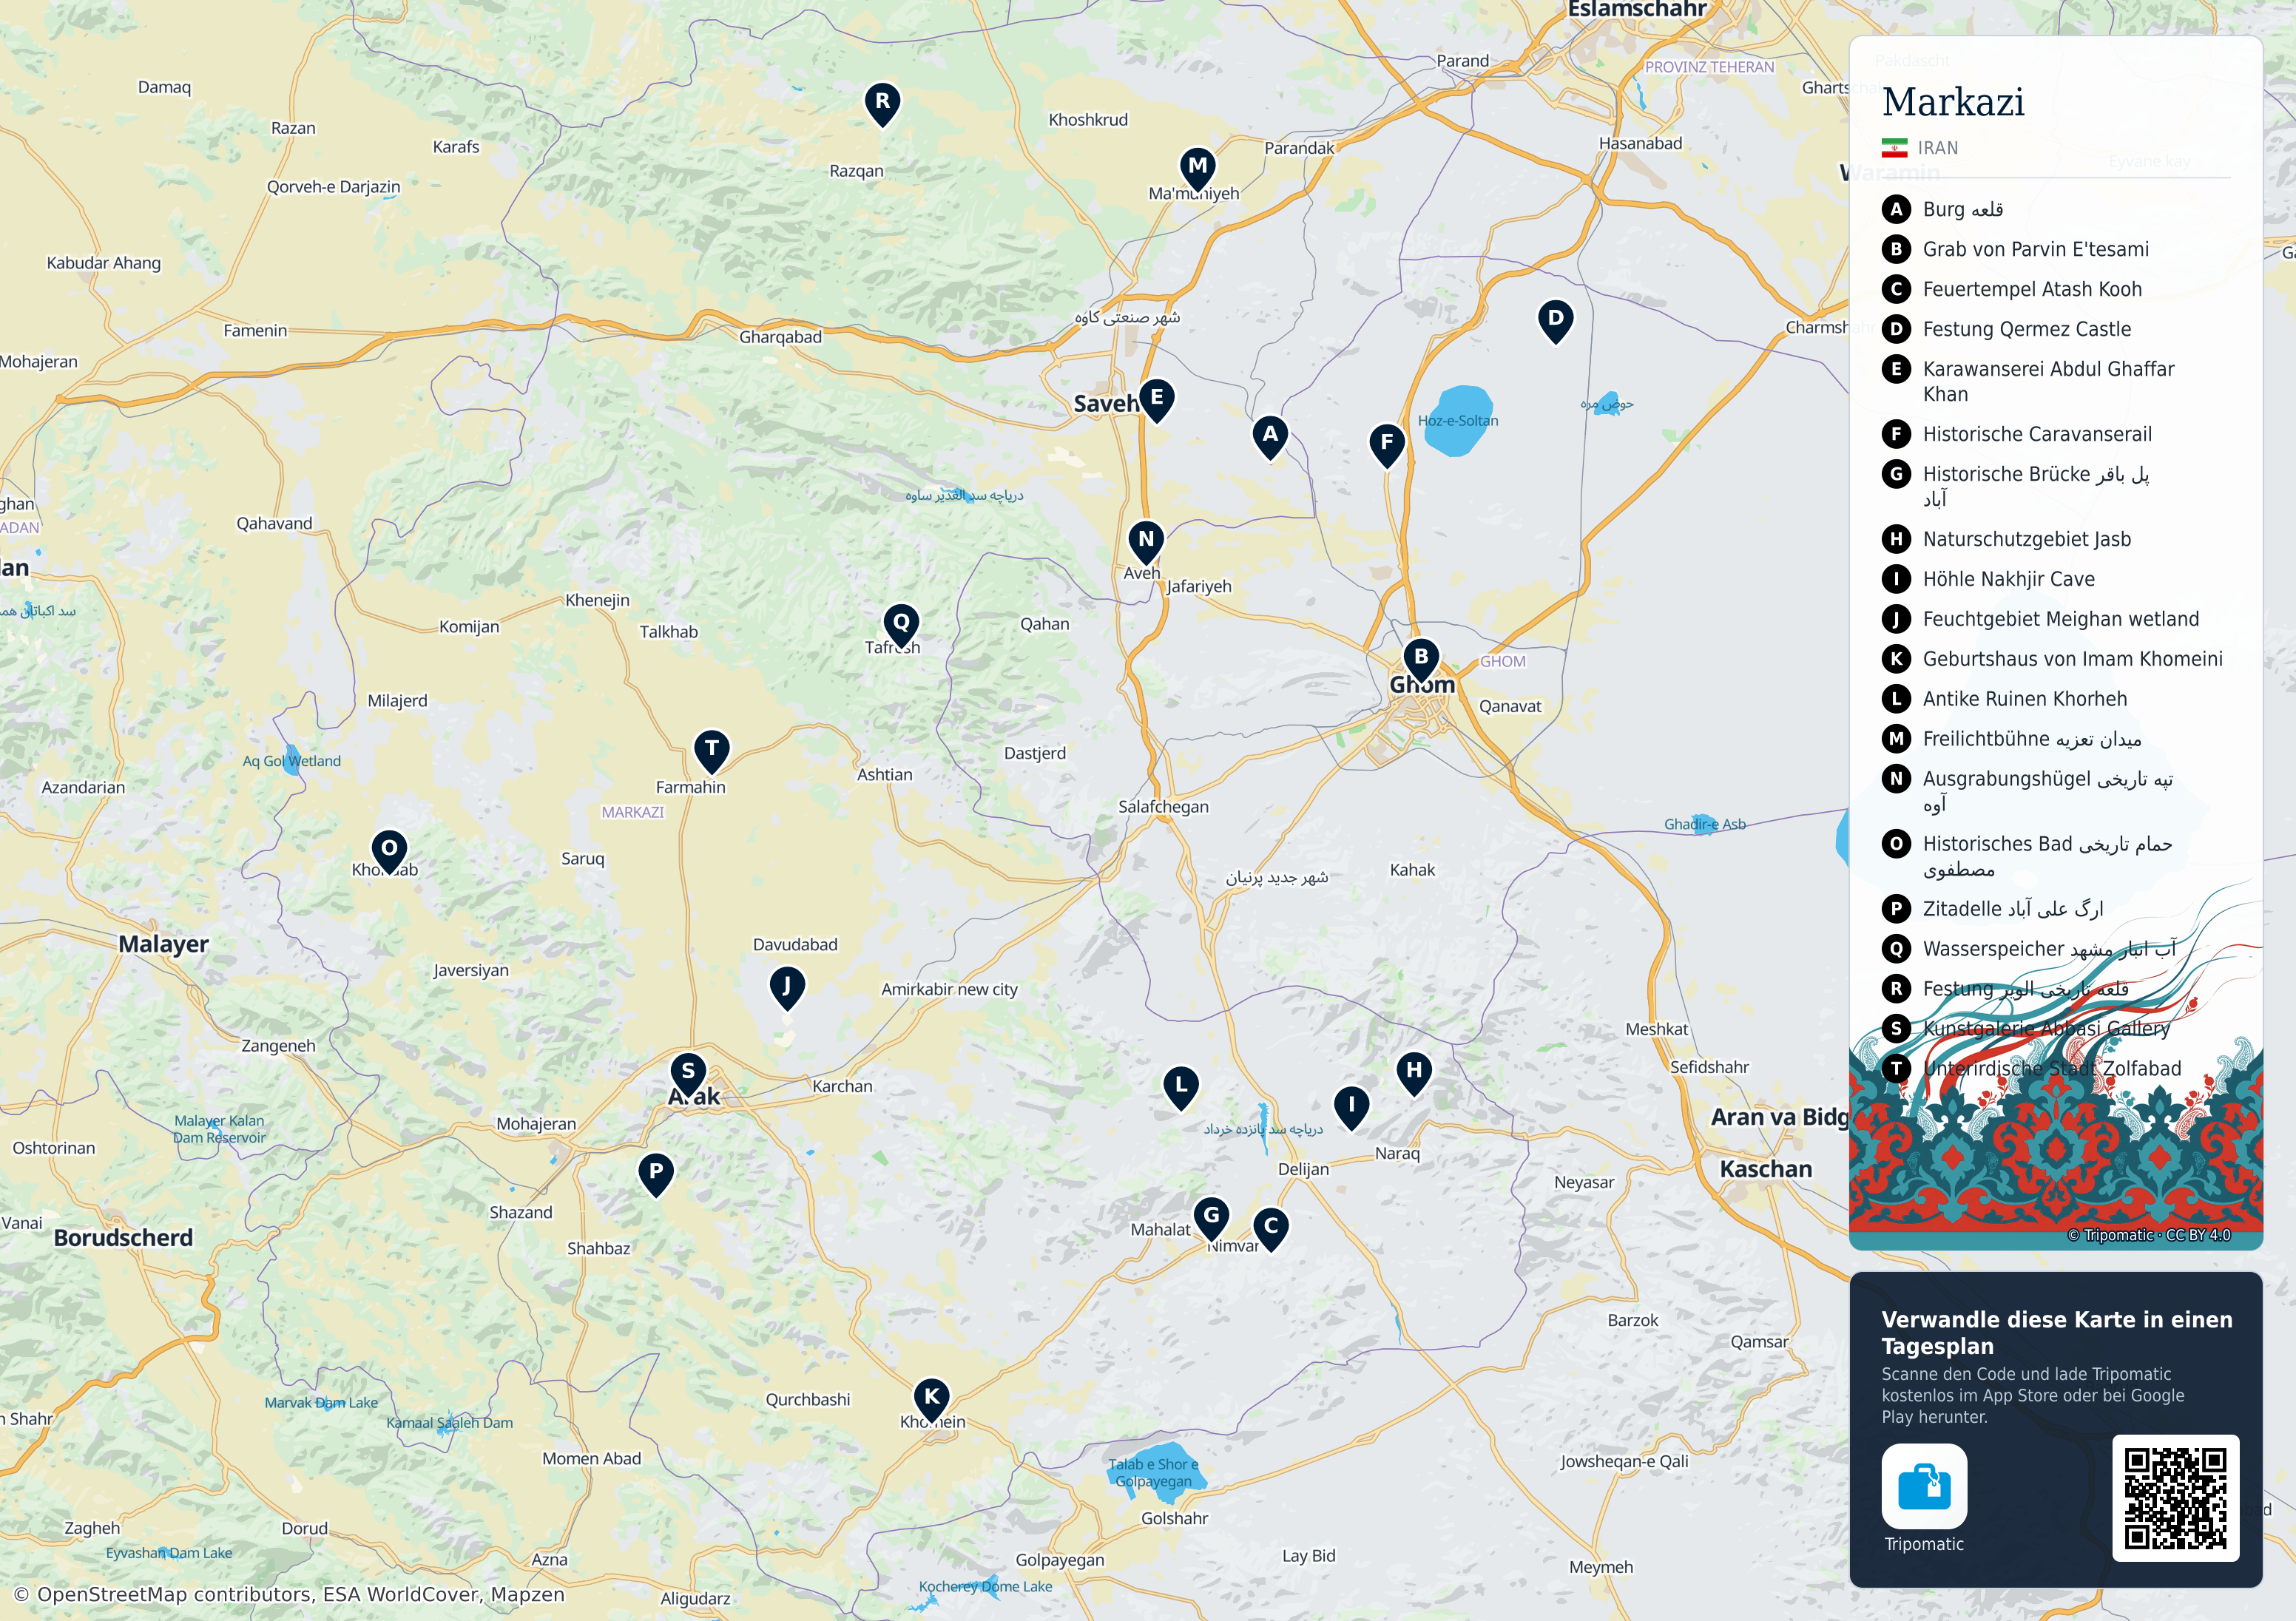The height and width of the screenshot is (1621, 2296).
Task: Click the Markazi title heading
Action: point(1953,102)
